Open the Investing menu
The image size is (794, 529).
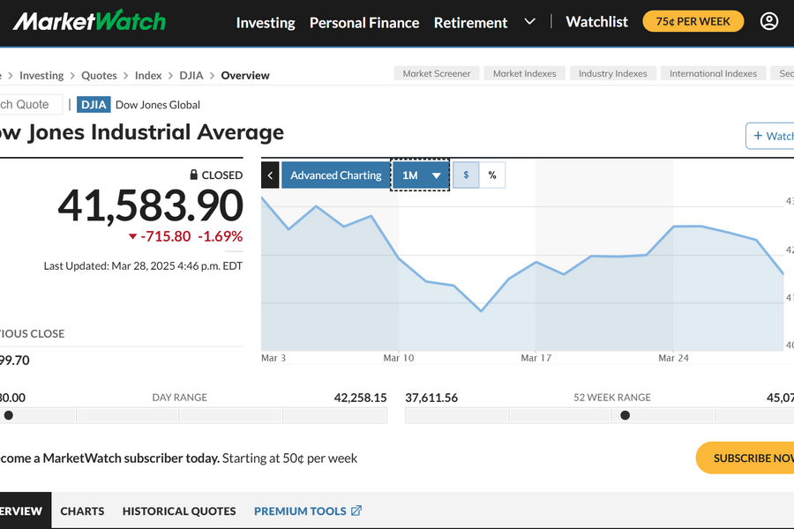coord(266,22)
